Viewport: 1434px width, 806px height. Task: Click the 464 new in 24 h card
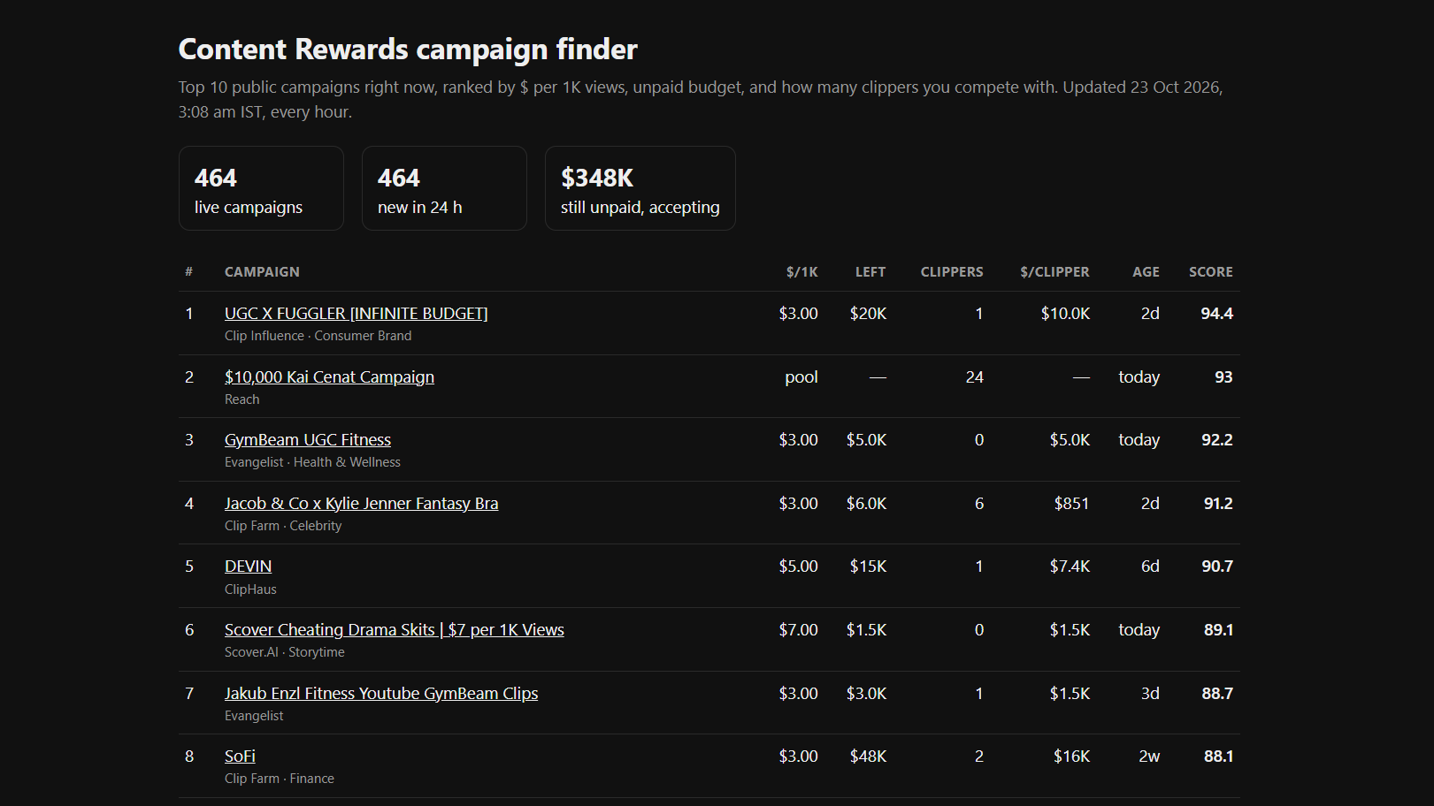coord(444,188)
